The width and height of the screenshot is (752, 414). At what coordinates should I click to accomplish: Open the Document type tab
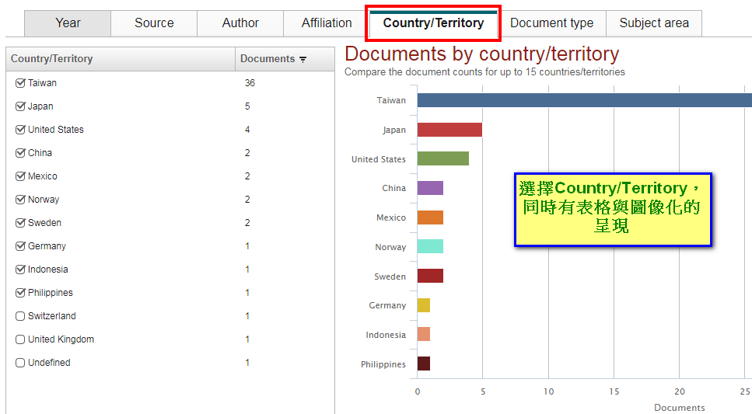coord(551,23)
